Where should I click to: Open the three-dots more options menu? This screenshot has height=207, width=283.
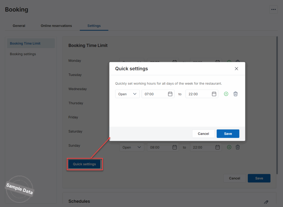click(273, 9)
